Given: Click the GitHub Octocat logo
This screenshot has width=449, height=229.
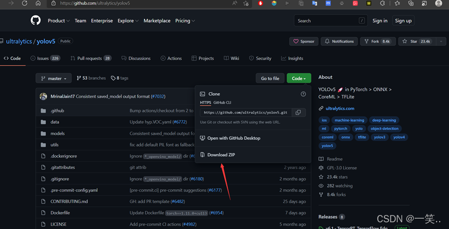Looking at the screenshot, I should click(35, 21).
